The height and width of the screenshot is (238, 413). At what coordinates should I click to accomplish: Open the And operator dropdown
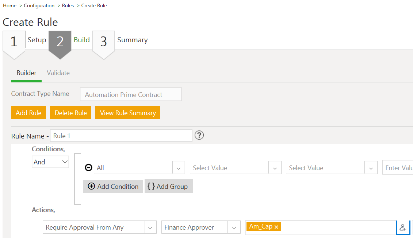click(x=50, y=162)
